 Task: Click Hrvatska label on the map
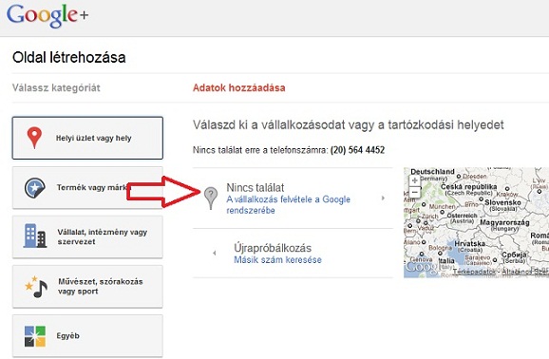(x=469, y=243)
